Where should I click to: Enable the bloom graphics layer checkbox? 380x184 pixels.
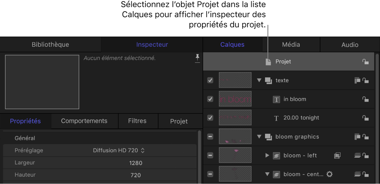[x=210, y=136]
